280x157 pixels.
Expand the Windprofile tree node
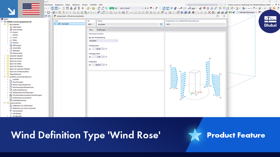pyautogui.click(x=8, y=116)
